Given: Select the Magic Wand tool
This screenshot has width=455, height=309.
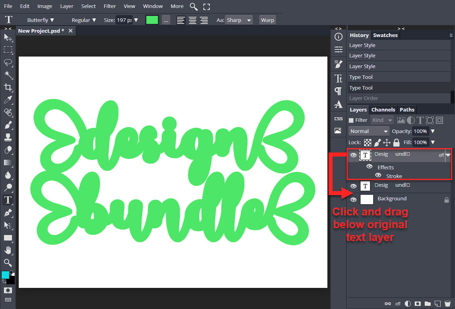Looking at the screenshot, I should click(x=8, y=75).
